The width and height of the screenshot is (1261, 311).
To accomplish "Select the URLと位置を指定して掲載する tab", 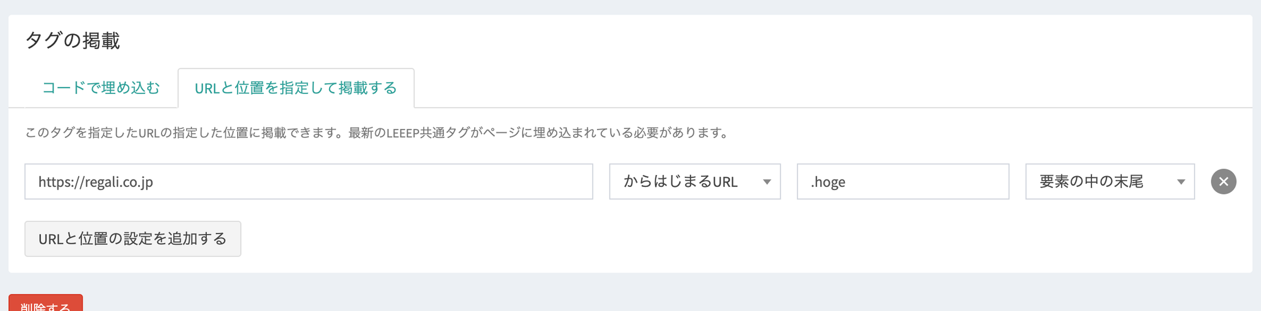I will click(x=296, y=88).
